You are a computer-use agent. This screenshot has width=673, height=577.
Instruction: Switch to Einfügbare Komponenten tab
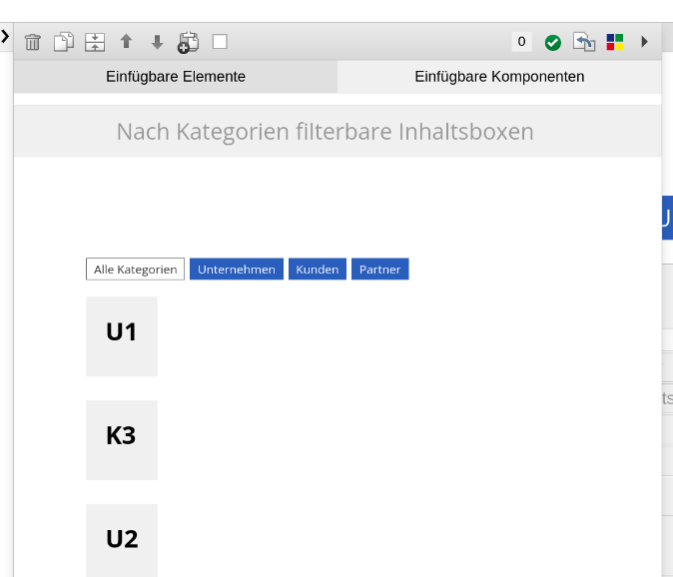pyautogui.click(x=499, y=76)
